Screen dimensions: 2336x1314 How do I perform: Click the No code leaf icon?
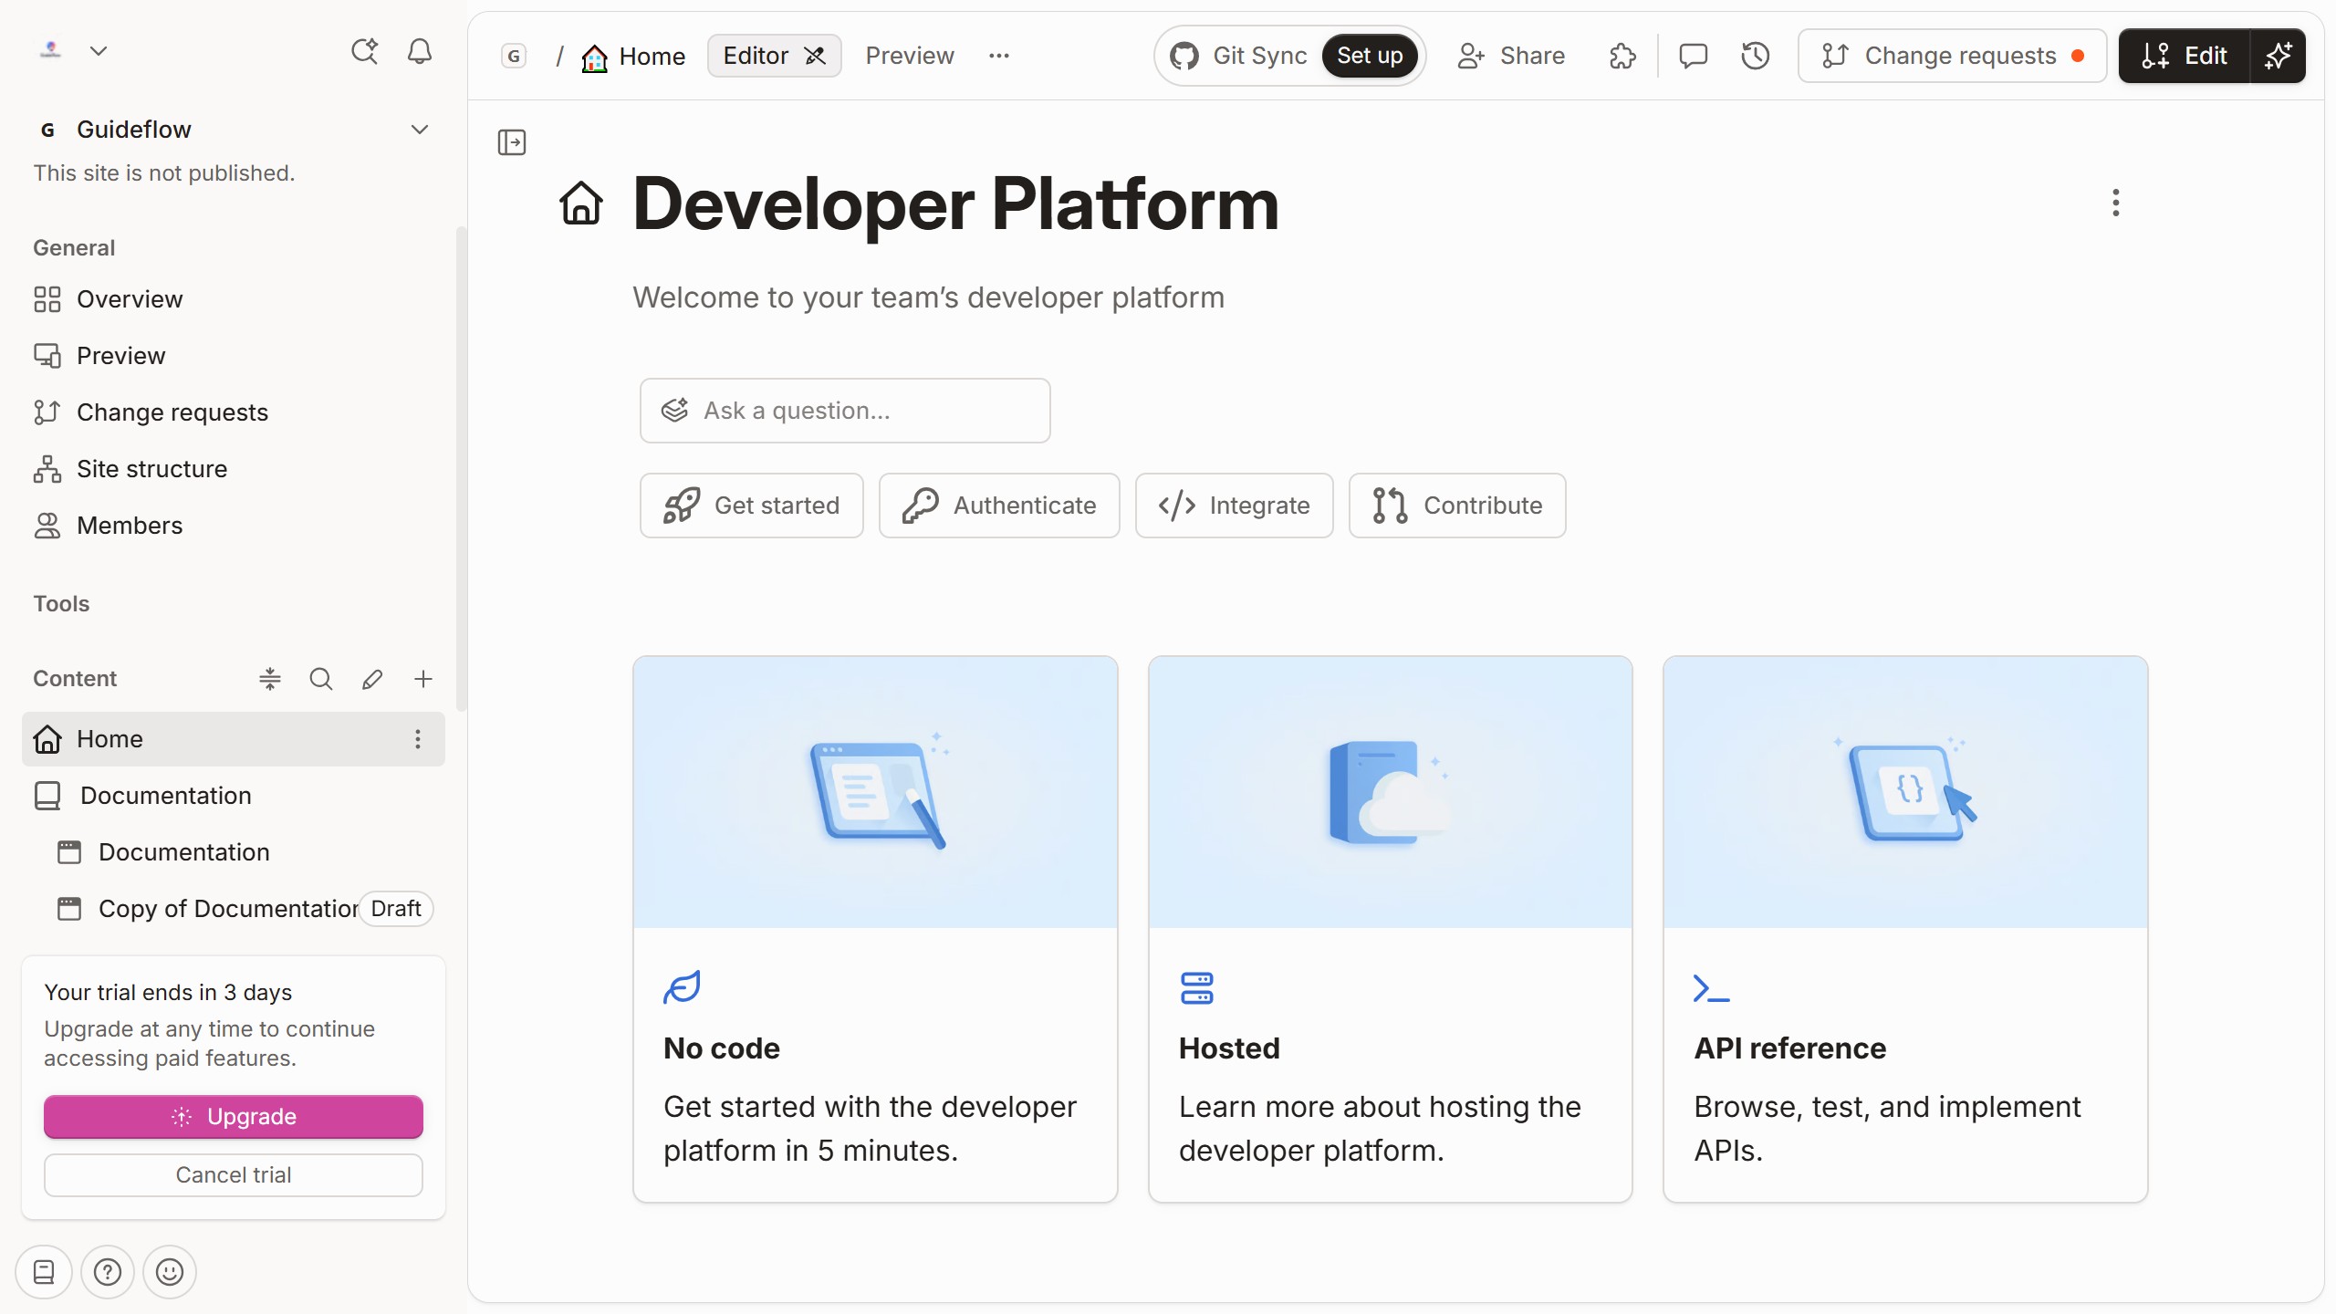point(682,987)
